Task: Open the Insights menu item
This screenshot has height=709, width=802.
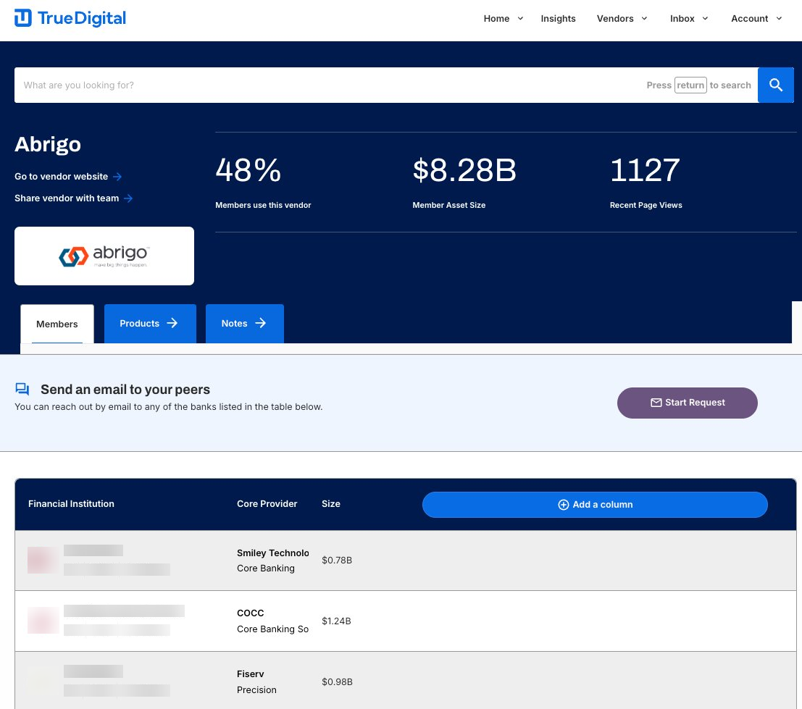Action: click(x=558, y=19)
